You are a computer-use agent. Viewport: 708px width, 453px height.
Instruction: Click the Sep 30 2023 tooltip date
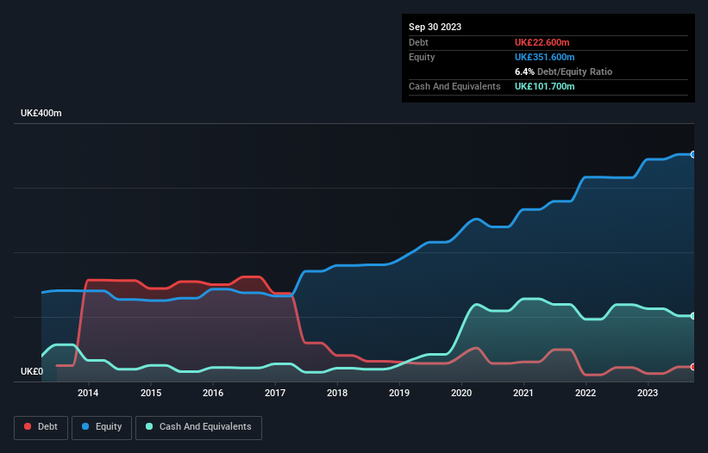click(435, 27)
